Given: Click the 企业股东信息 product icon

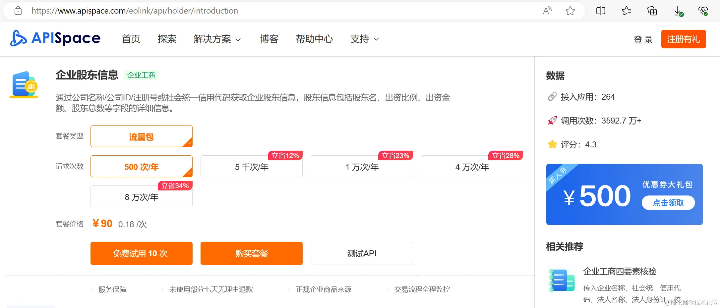Looking at the screenshot, I should click(24, 84).
